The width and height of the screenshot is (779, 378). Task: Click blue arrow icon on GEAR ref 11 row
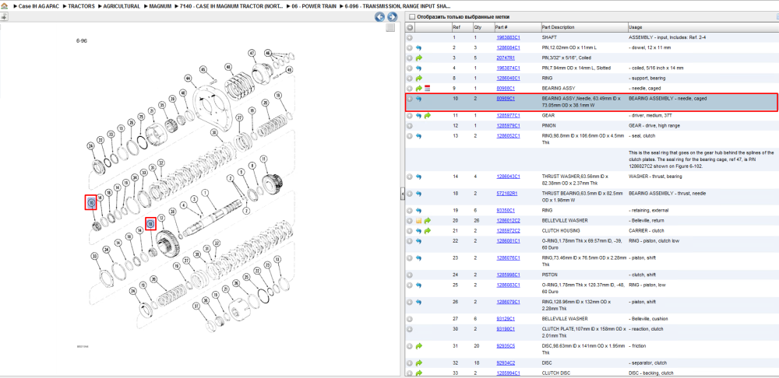pyautogui.click(x=419, y=116)
